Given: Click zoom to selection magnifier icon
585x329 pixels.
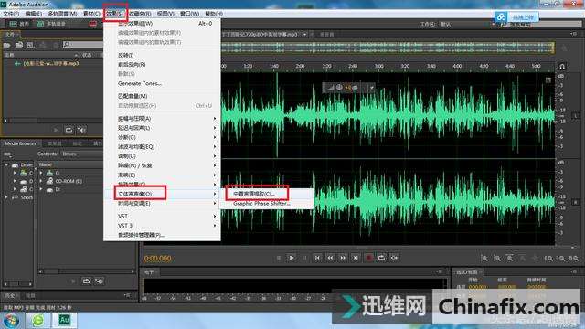Looking at the screenshot, I should coord(574,258).
